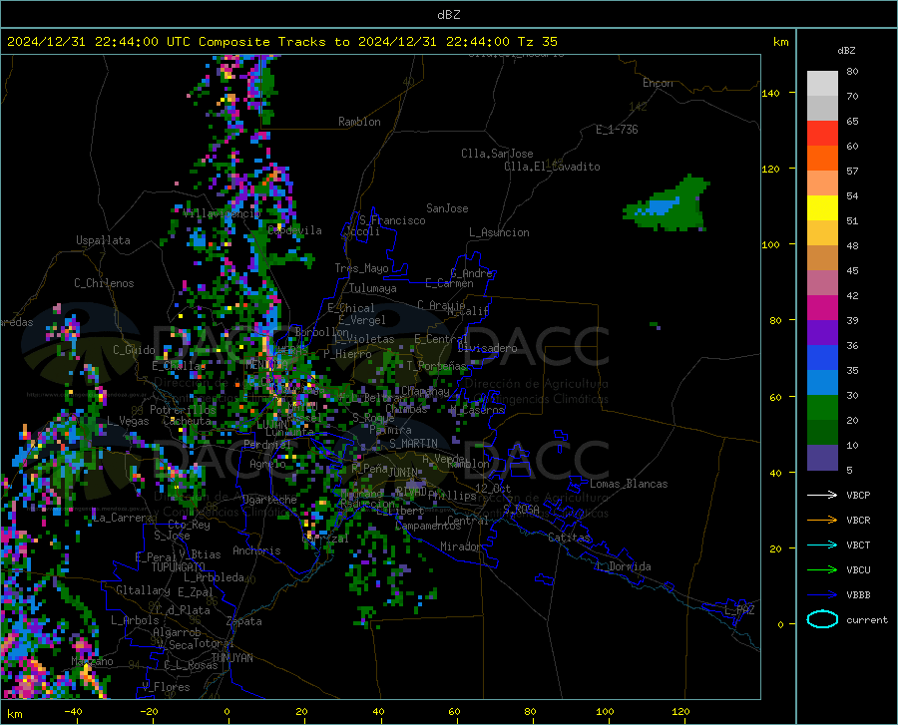The height and width of the screenshot is (725, 898).
Task: Click the E_1-736 map label
Action: click(x=617, y=130)
